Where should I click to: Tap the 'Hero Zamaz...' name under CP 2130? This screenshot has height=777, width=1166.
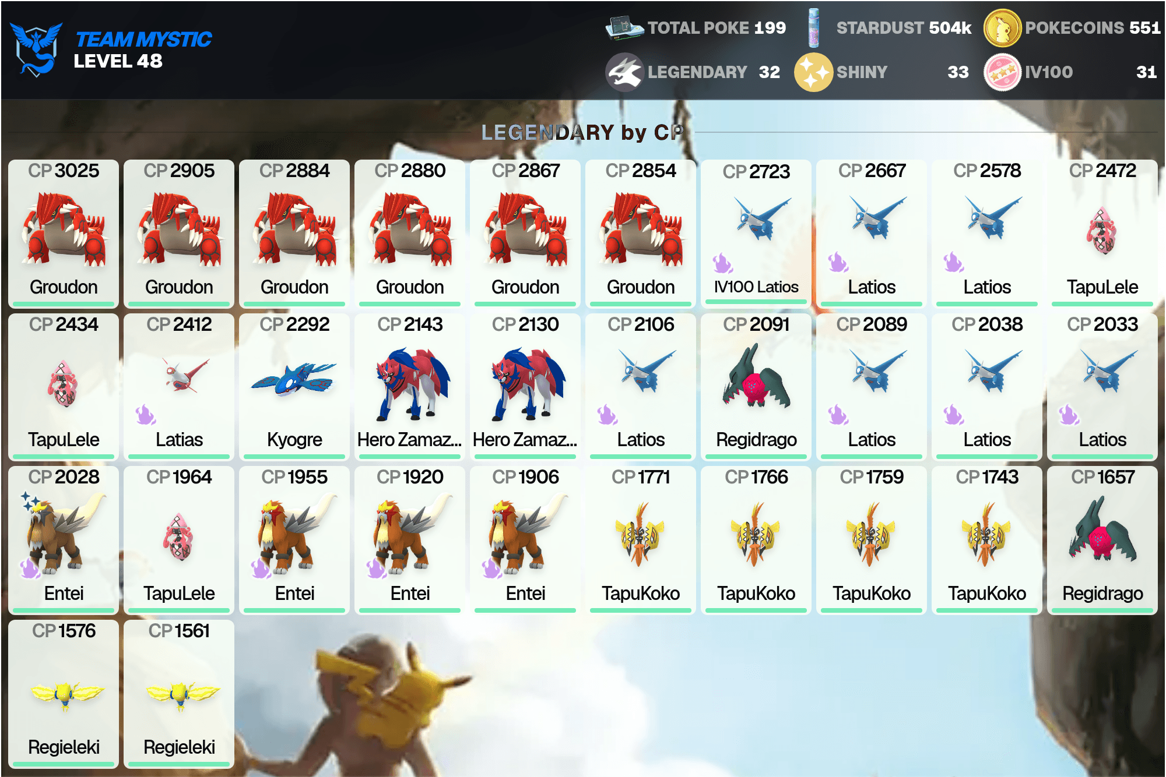(x=525, y=439)
